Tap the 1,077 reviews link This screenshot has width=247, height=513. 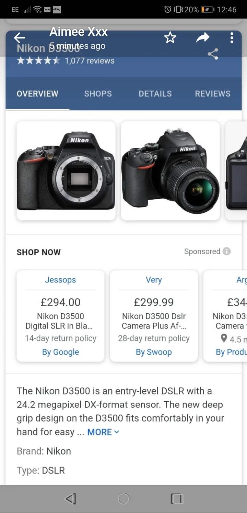click(x=90, y=61)
